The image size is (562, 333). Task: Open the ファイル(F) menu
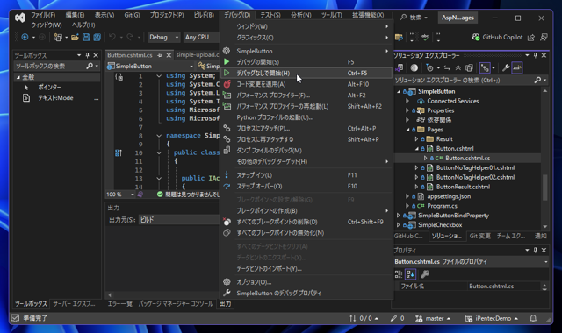(43, 15)
